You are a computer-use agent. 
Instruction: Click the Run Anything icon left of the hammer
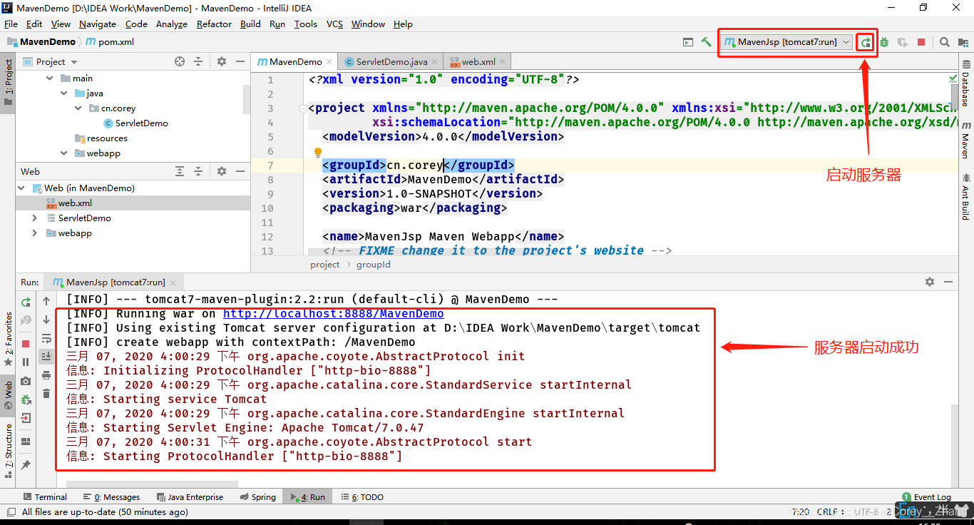[x=687, y=42]
